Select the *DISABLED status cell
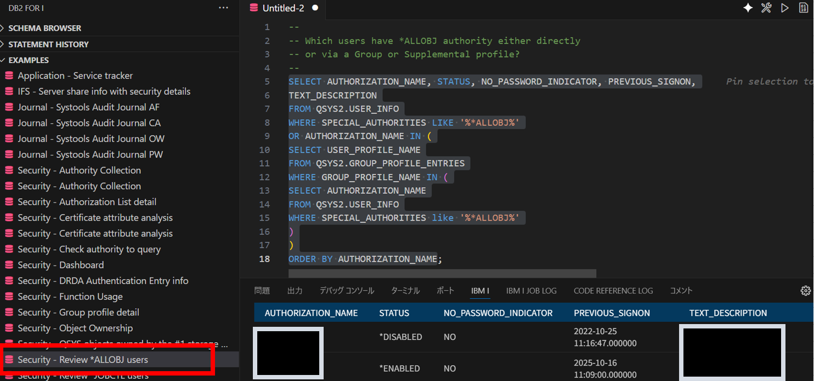The width and height of the screenshot is (814, 381). click(x=400, y=337)
